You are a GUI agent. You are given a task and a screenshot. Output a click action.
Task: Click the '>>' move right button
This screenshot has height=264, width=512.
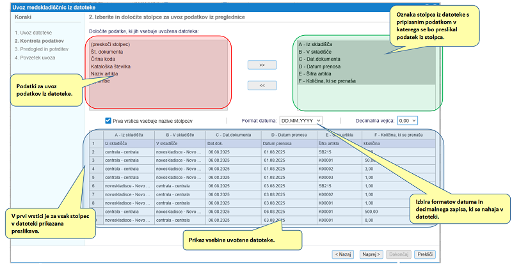(x=262, y=65)
